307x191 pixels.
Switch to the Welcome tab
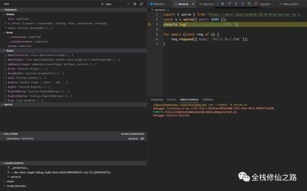coord(159,4)
